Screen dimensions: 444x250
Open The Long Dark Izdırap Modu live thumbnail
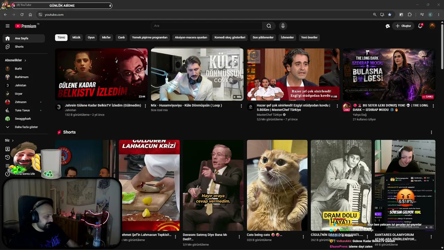click(389, 74)
